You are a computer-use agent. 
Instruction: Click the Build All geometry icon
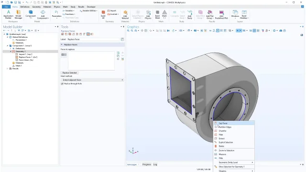103,14
